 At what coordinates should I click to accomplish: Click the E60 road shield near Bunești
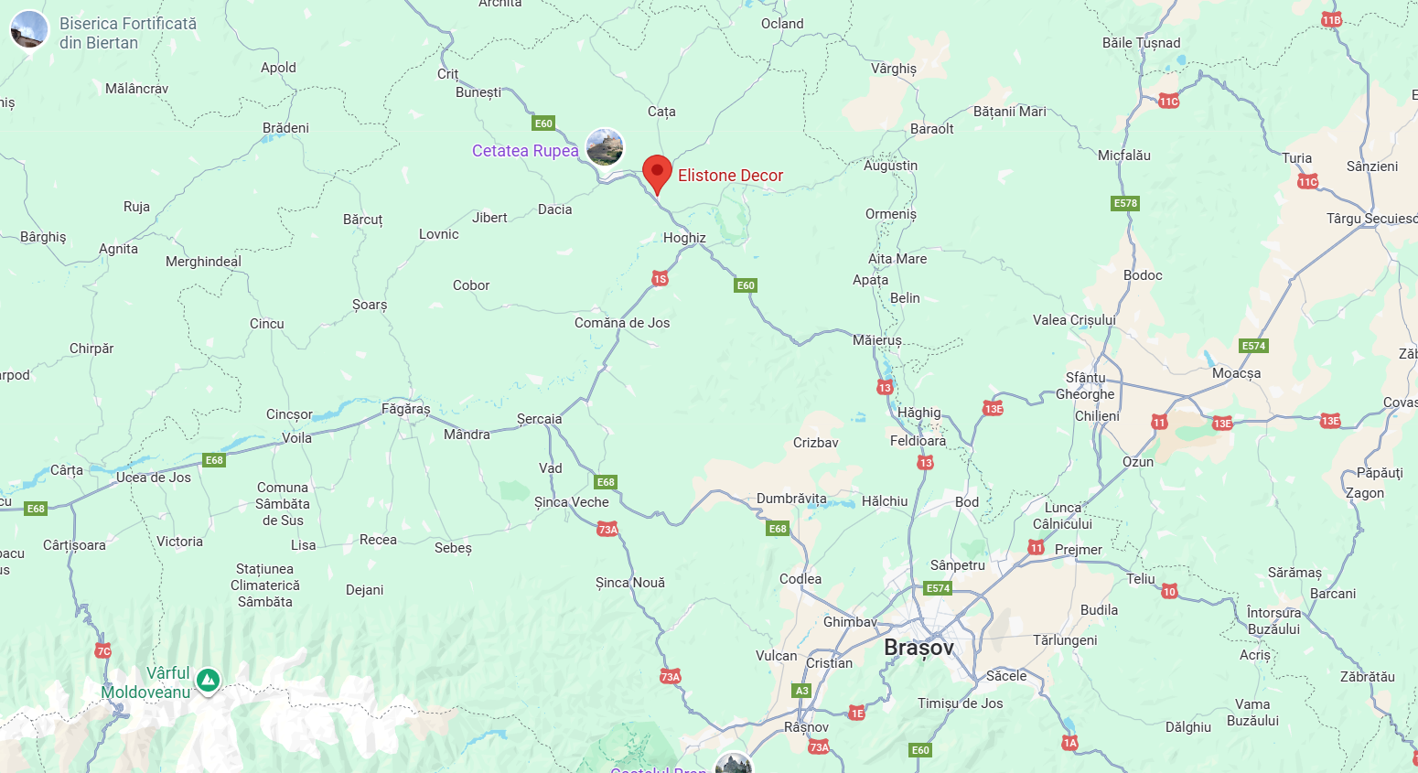[543, 123]
